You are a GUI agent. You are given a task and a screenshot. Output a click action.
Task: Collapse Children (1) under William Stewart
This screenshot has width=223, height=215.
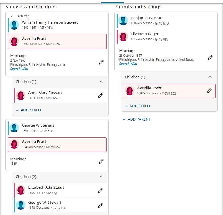coord(101,82)
